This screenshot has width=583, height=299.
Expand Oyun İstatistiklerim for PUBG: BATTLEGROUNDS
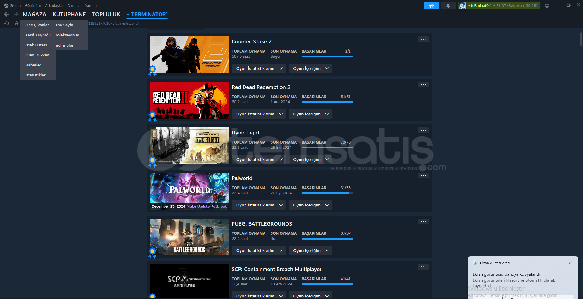coord(259,251)
